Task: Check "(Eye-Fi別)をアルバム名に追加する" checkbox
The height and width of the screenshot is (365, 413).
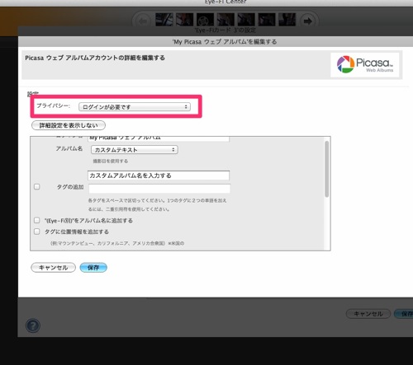Action: [x=37, y=220]
